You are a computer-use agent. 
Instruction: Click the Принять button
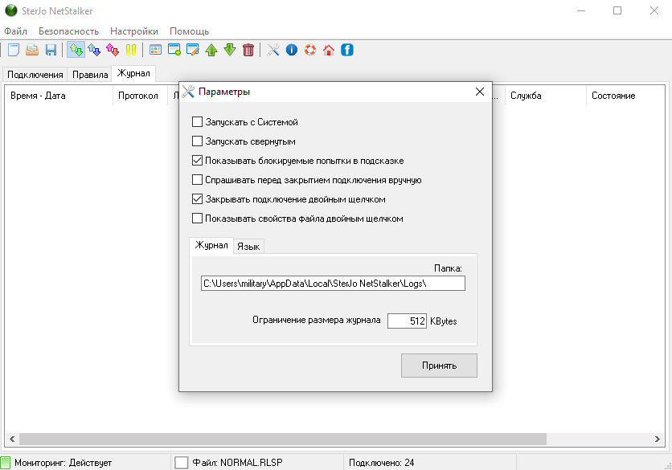point(439,366)
